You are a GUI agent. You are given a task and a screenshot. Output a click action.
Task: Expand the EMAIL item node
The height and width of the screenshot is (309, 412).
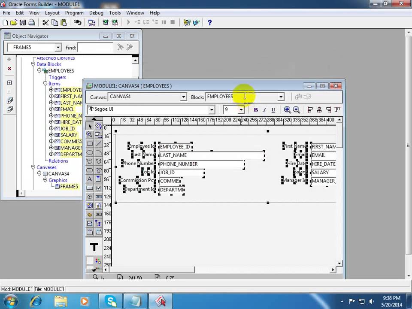51,109
